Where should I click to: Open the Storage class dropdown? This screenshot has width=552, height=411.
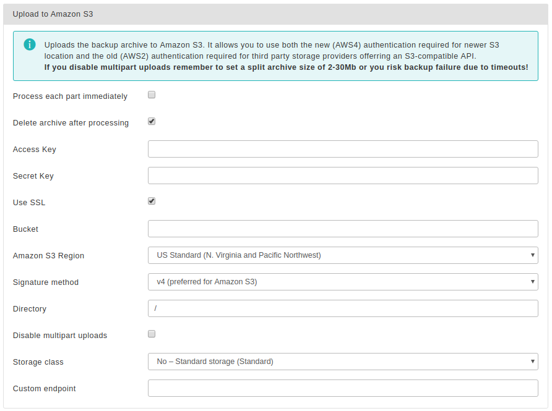coord(343,362)
